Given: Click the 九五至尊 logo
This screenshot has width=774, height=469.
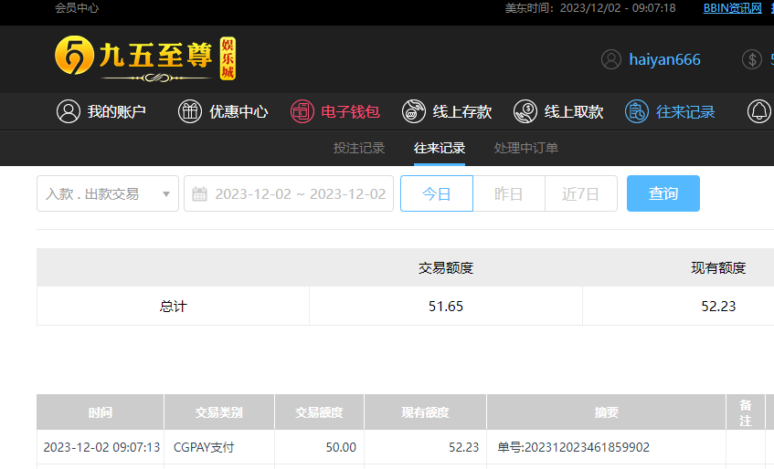Looking at the screenshot, I should tap(145, 58).
